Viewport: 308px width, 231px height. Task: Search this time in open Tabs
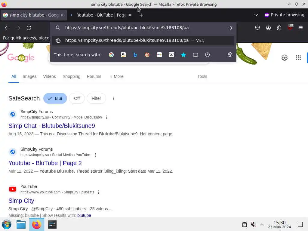196,55
